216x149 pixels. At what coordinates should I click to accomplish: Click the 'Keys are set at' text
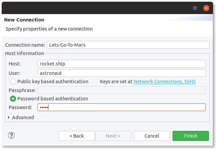[x=116, y=82]
